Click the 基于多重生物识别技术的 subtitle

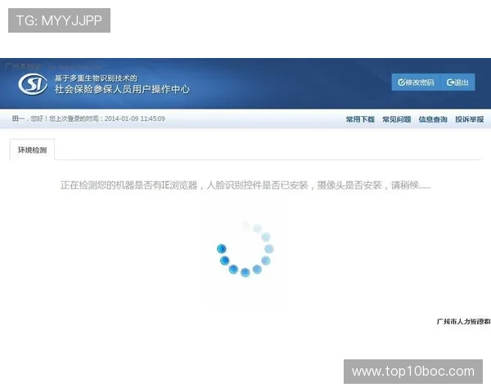coord(96,78)
